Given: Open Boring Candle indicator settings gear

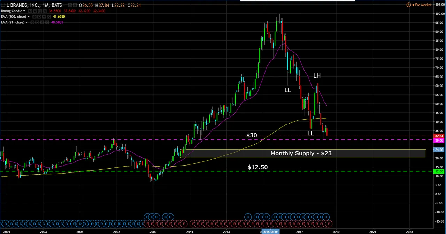Looking at the screenshot, I should 35,11.
